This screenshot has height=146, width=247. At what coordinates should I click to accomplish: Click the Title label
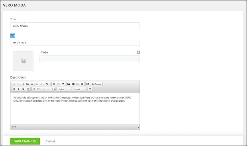tap(13, 19)
